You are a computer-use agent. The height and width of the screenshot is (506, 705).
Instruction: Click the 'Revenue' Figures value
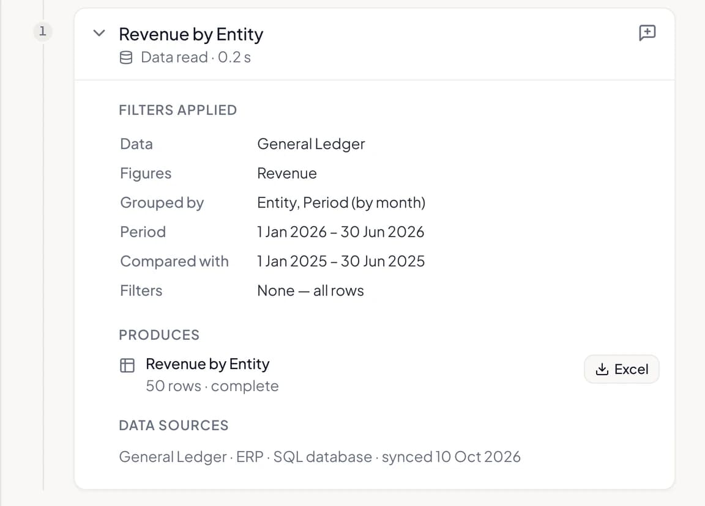coord(287,174)
